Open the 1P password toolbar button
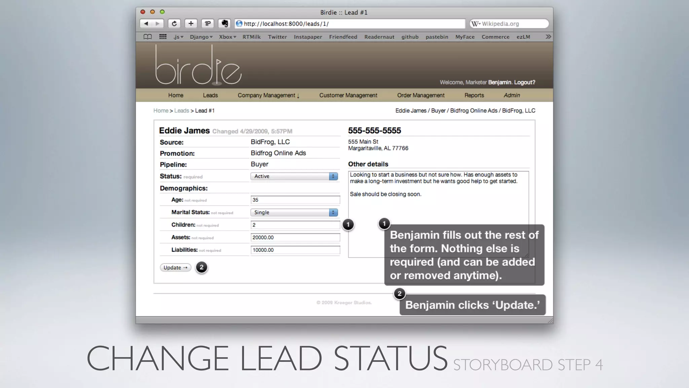689x388 pixels. pyautogui.click(x=208, y=24)
